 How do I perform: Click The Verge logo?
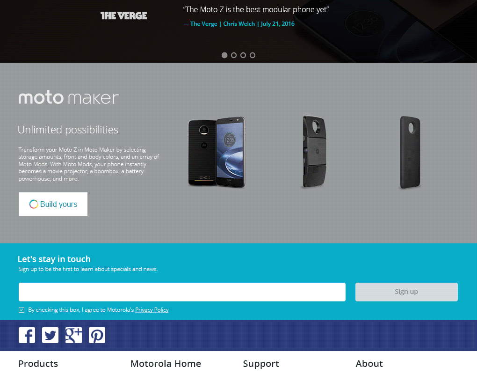click(x=123, y=16)
